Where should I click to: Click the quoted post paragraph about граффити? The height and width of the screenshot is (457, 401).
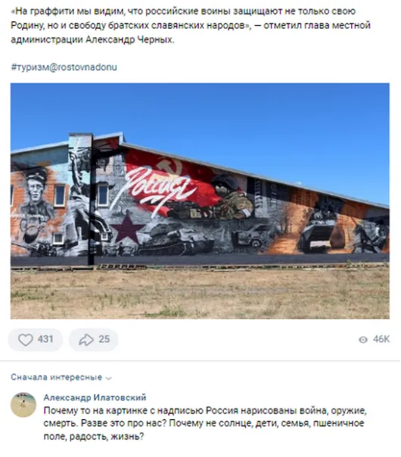[x=191, y=26]
